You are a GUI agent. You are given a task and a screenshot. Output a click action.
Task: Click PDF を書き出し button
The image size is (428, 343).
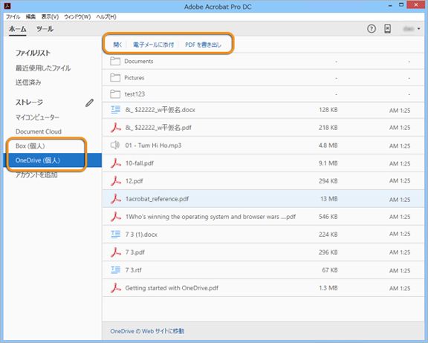coord(203,45)
